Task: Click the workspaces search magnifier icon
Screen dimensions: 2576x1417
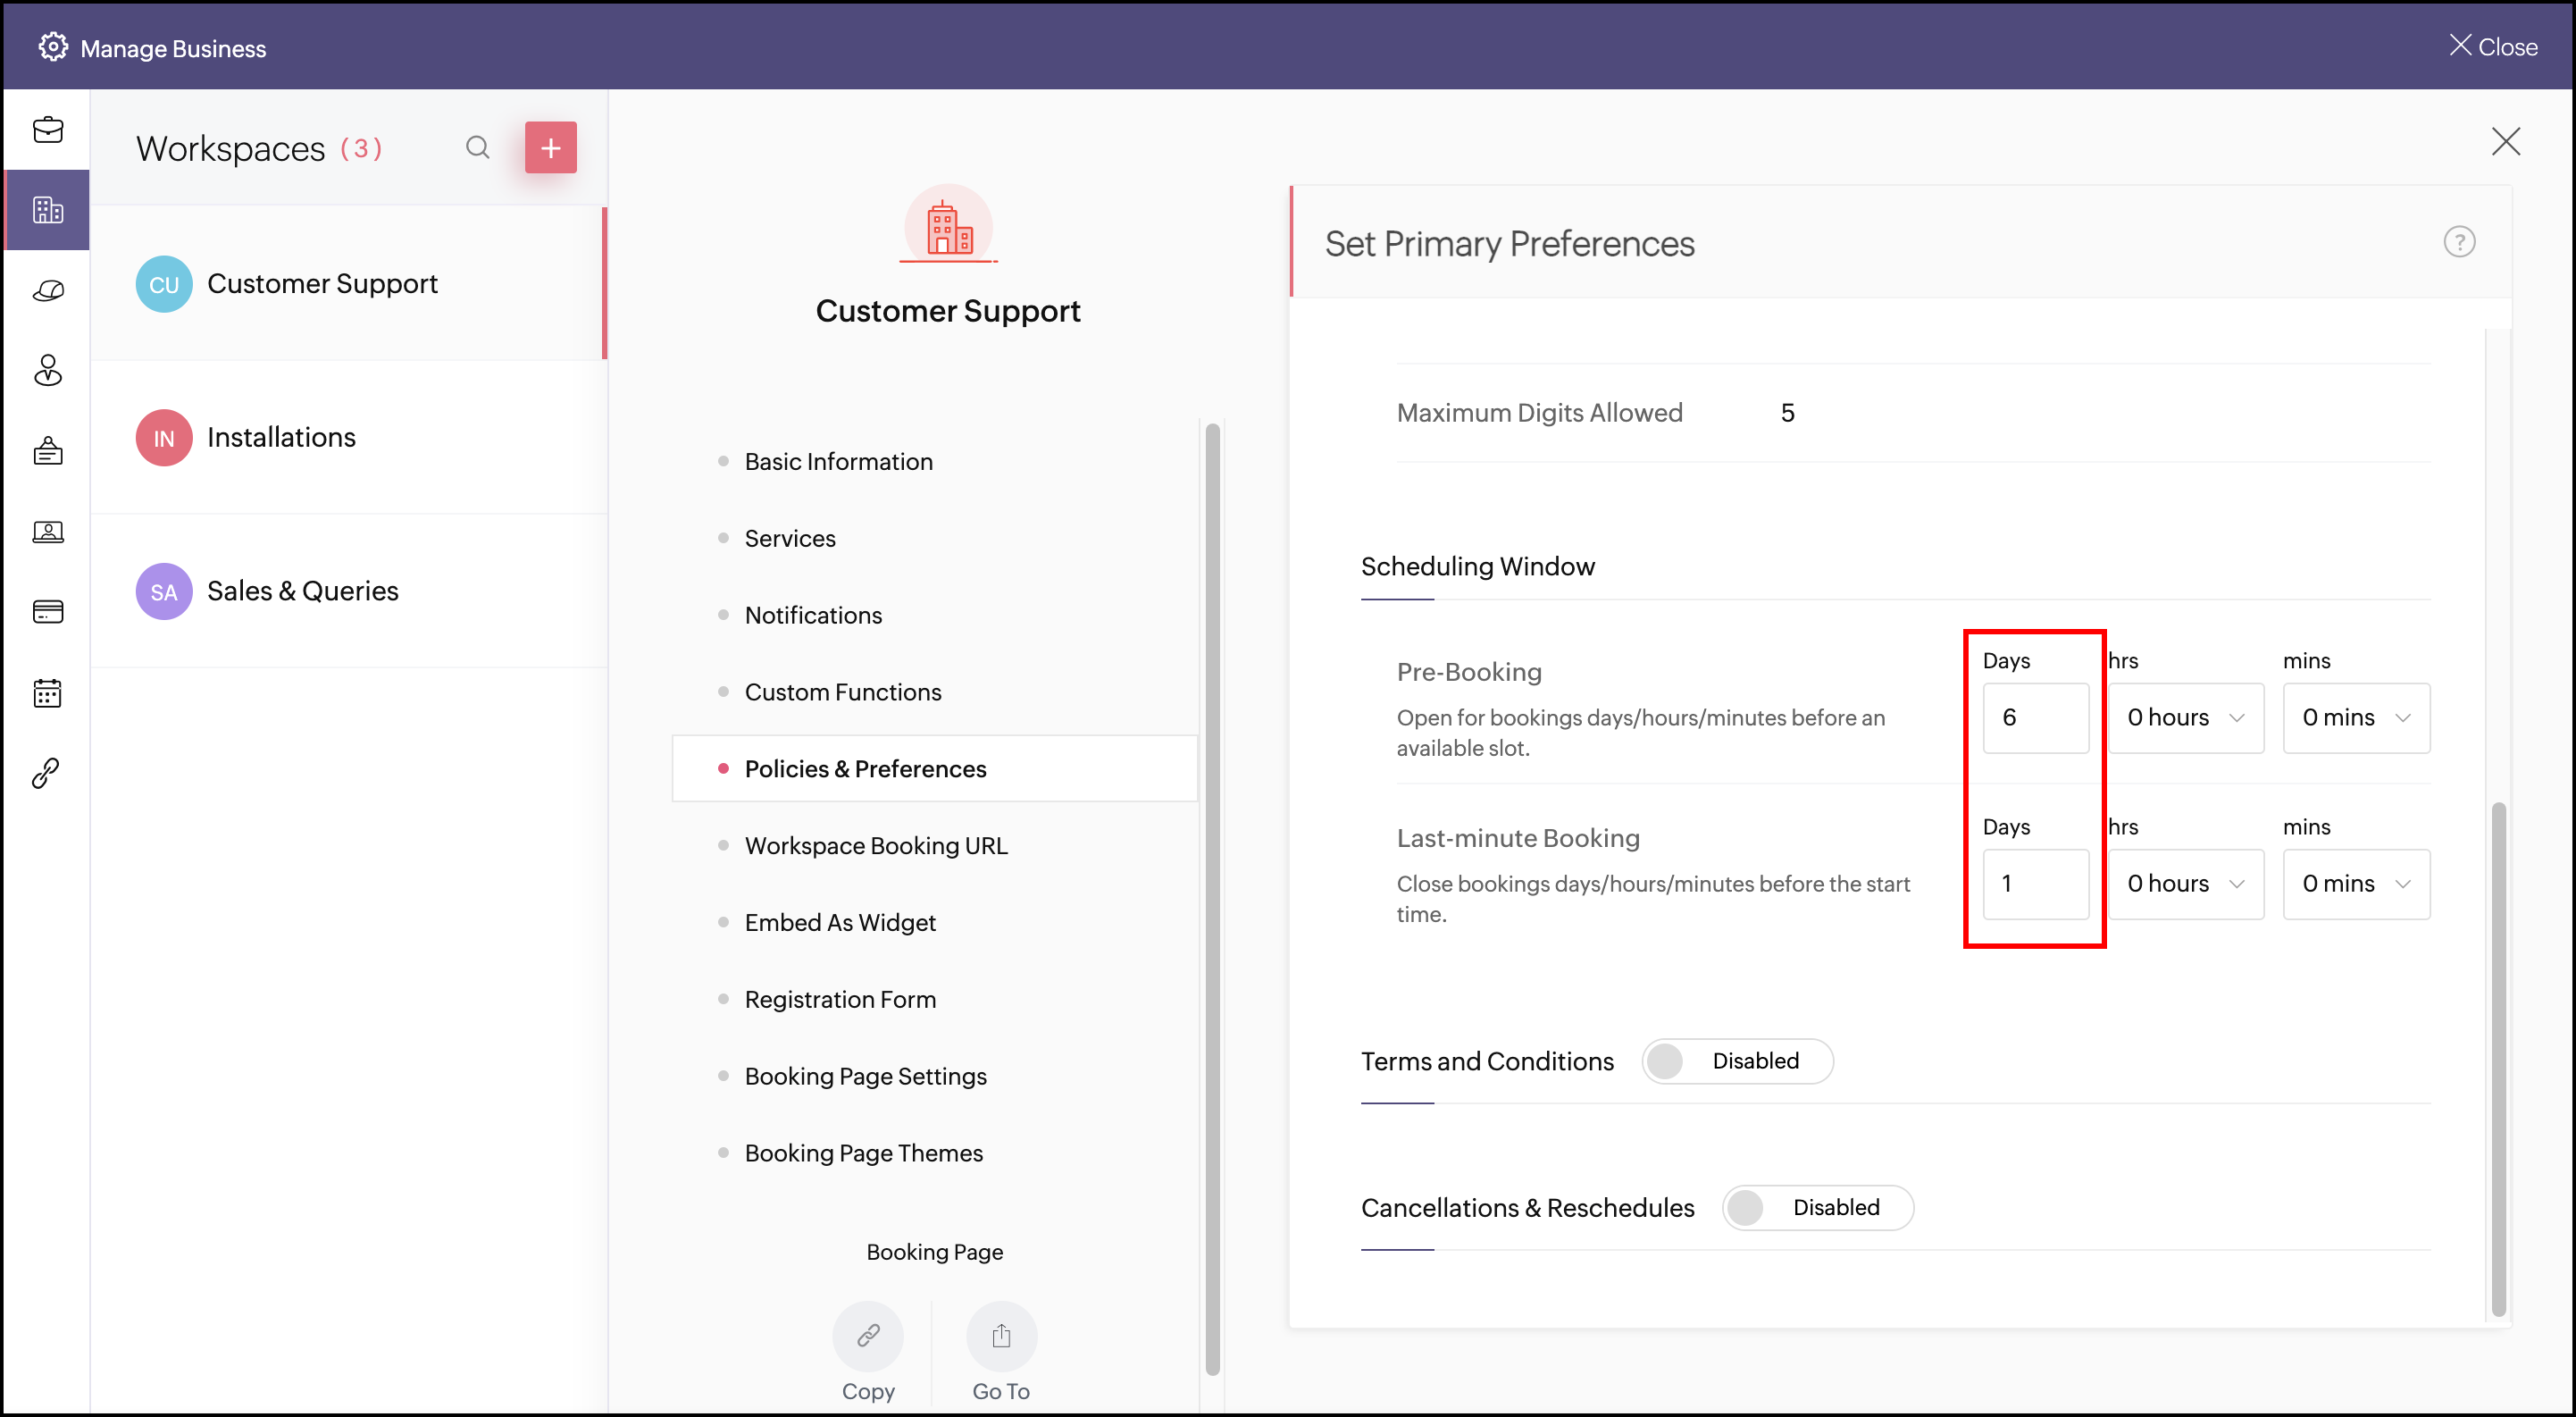Action: click(x=477, y=148)
